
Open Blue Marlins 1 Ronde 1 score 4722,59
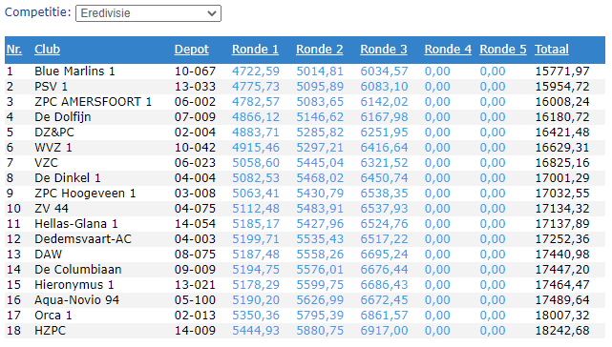click(256, 71)
